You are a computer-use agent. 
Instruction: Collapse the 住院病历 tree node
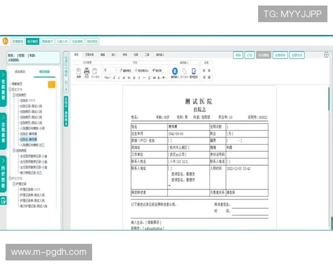click(14, 95)
